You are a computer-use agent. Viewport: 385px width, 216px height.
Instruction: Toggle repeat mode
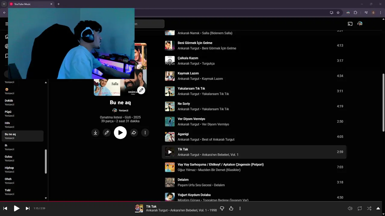pyautogui.click(x=360, y=208)
